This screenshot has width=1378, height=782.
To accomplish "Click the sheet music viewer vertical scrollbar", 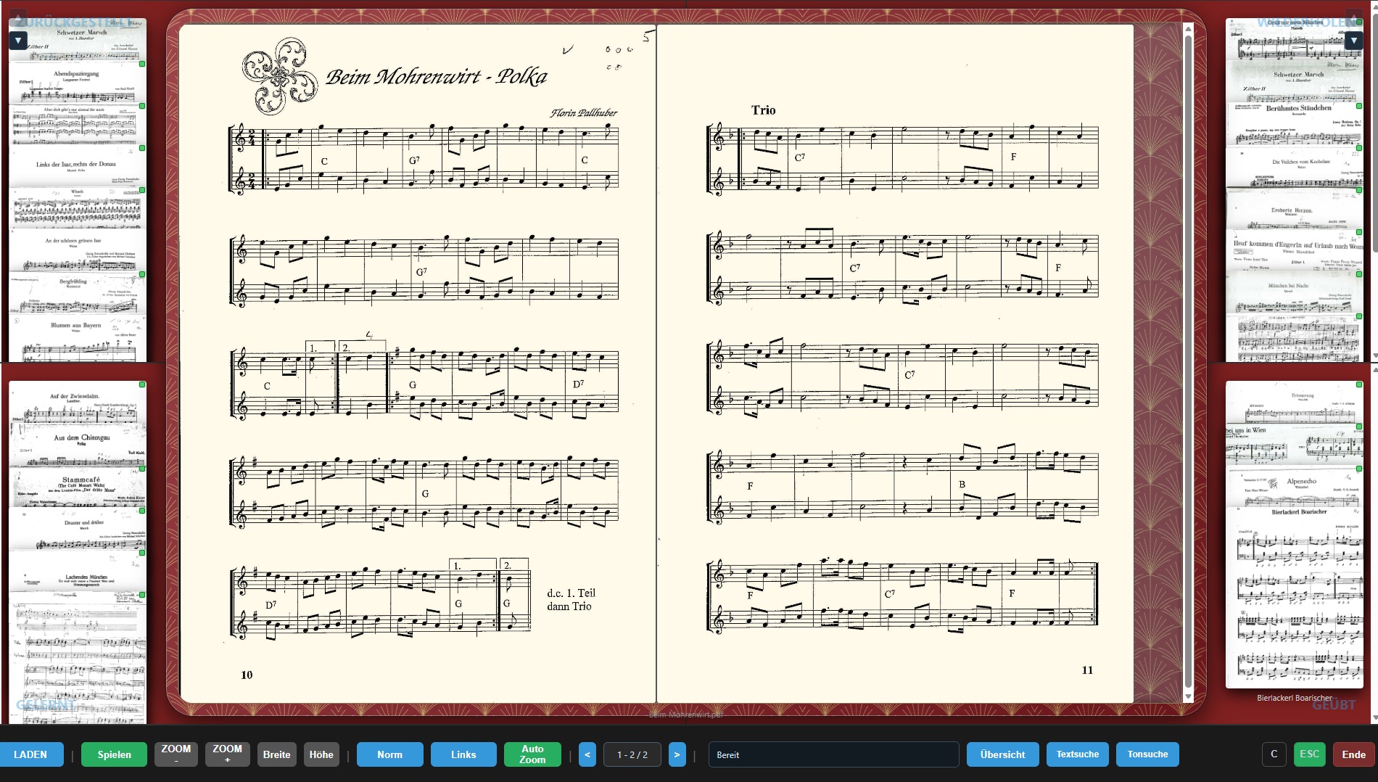I will 1188,363.
